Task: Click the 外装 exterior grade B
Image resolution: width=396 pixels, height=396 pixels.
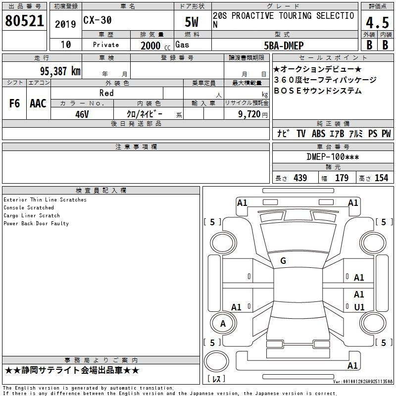Action: tap(369, 45)
